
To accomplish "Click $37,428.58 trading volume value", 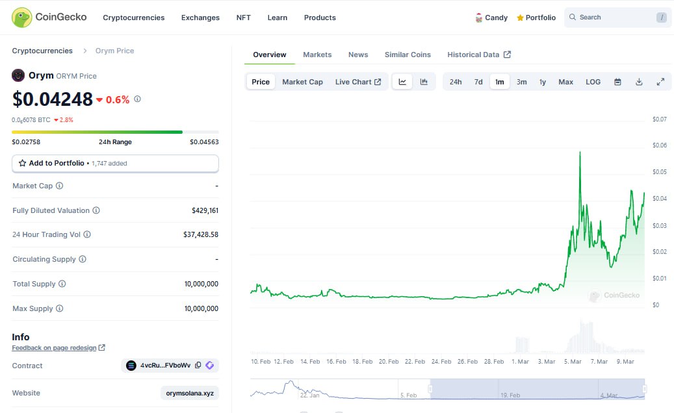I will [201, 234].
